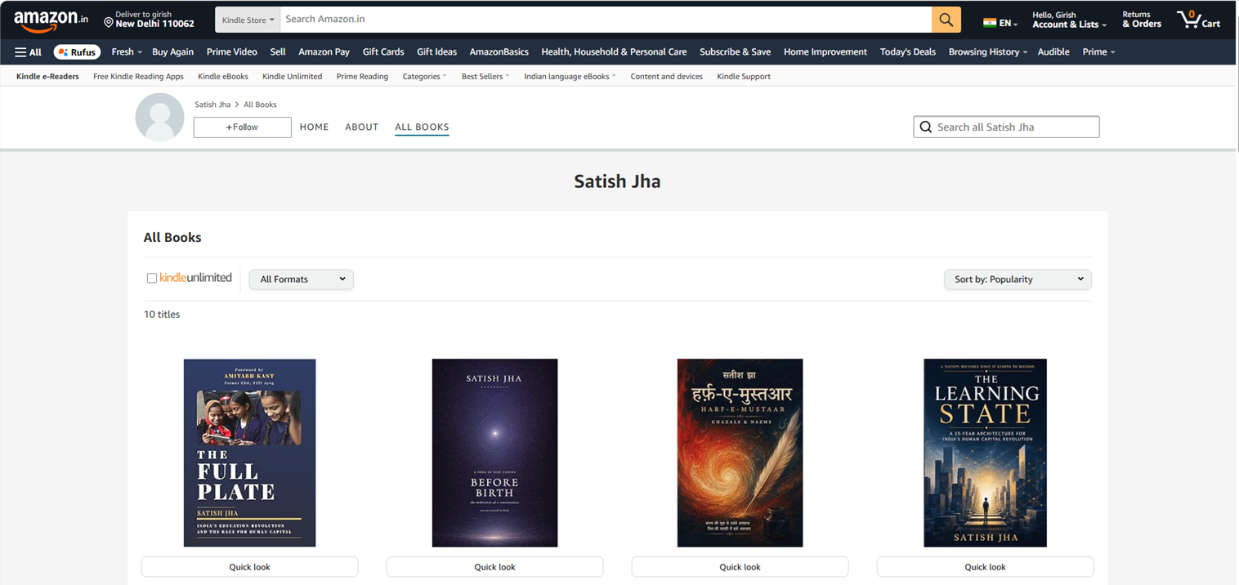Open Kindle Unlimited subnav item
The image size is (1239, 585).
pos(292,76)
